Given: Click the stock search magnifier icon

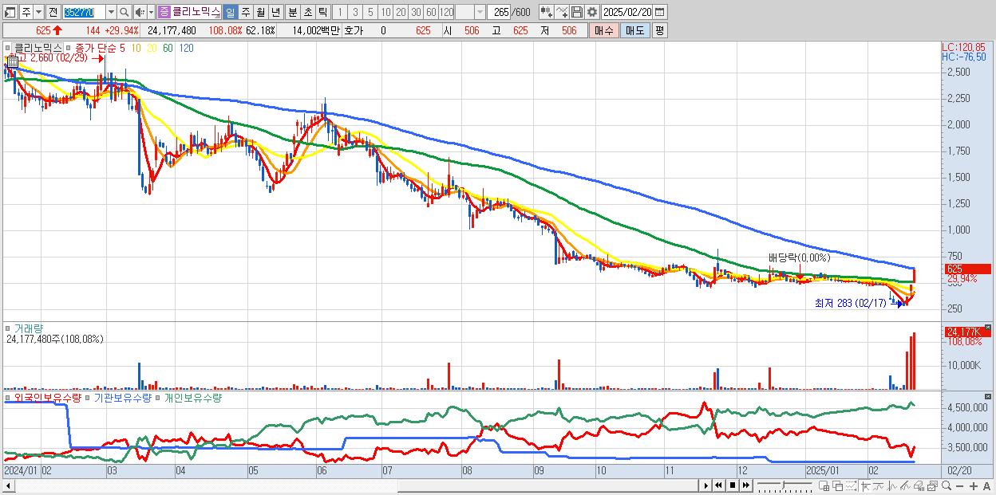Looking at the screenshot, I should click(124, 12).
